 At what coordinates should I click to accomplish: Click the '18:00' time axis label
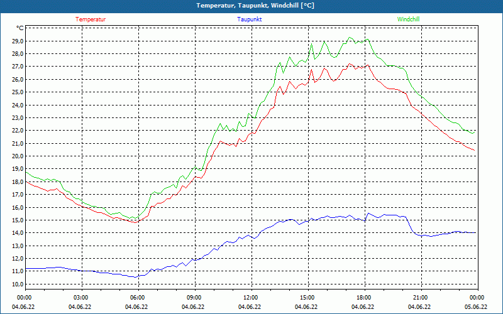363,298
